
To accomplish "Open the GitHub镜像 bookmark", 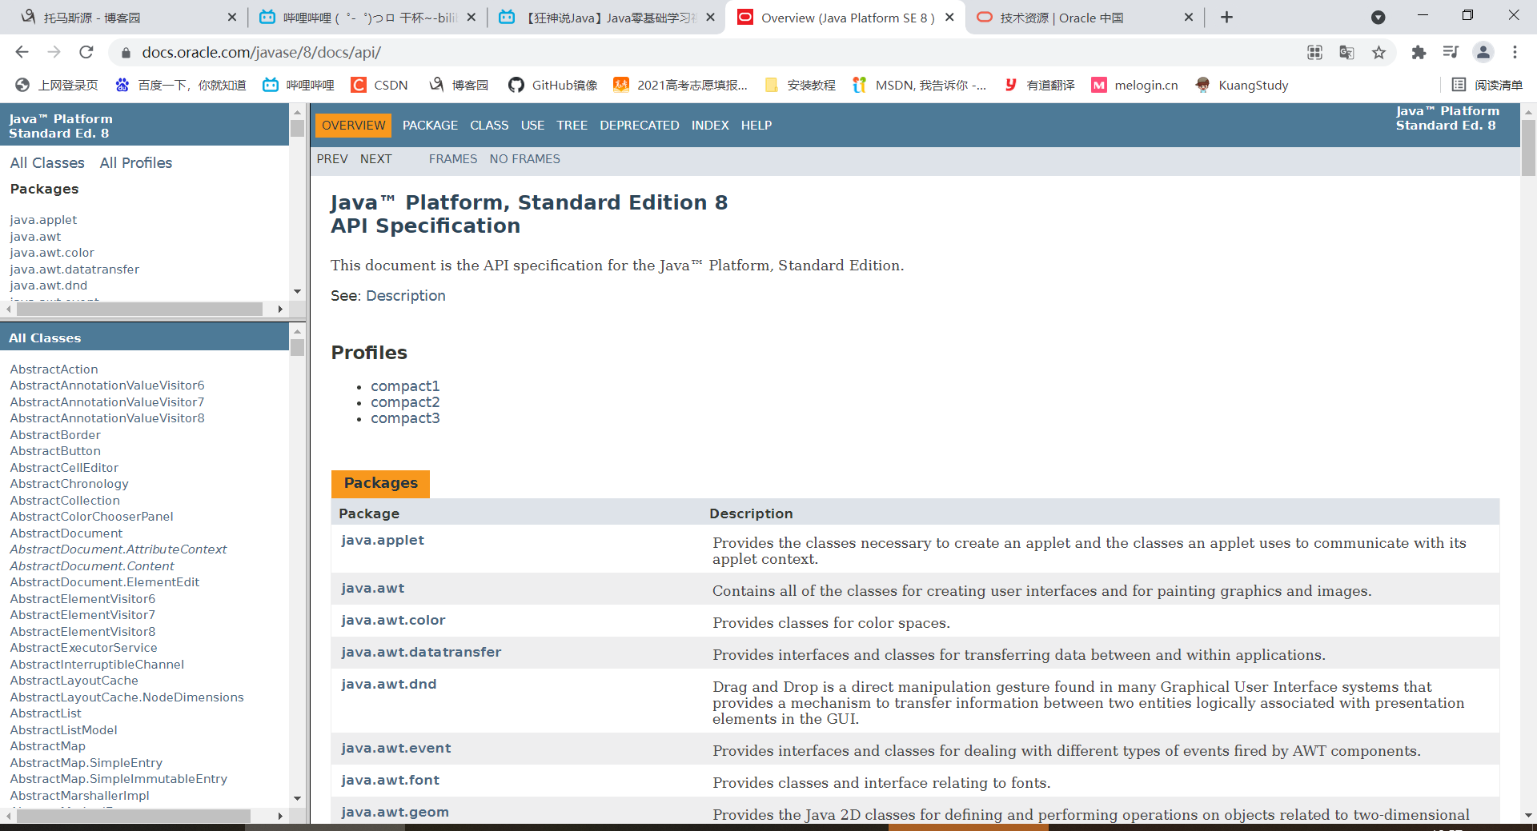I will click(x=553, y=85).
